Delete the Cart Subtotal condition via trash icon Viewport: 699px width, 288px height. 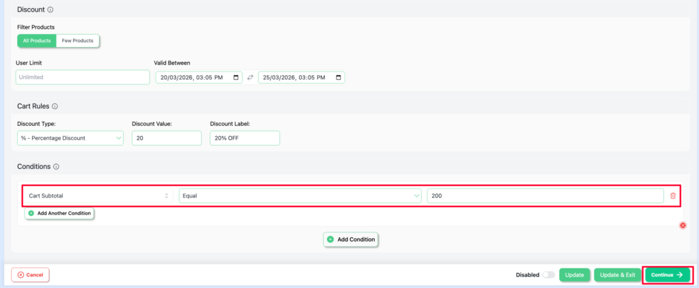tap(673, 196)
